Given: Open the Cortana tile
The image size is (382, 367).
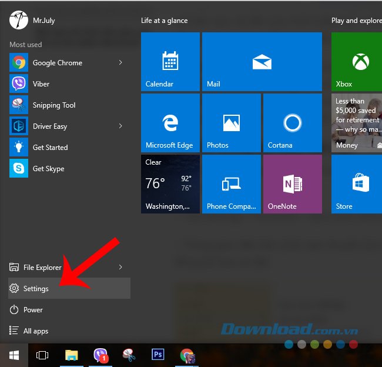Looking at the screenshot, I should pyautogui.click(x=292, y=123).
